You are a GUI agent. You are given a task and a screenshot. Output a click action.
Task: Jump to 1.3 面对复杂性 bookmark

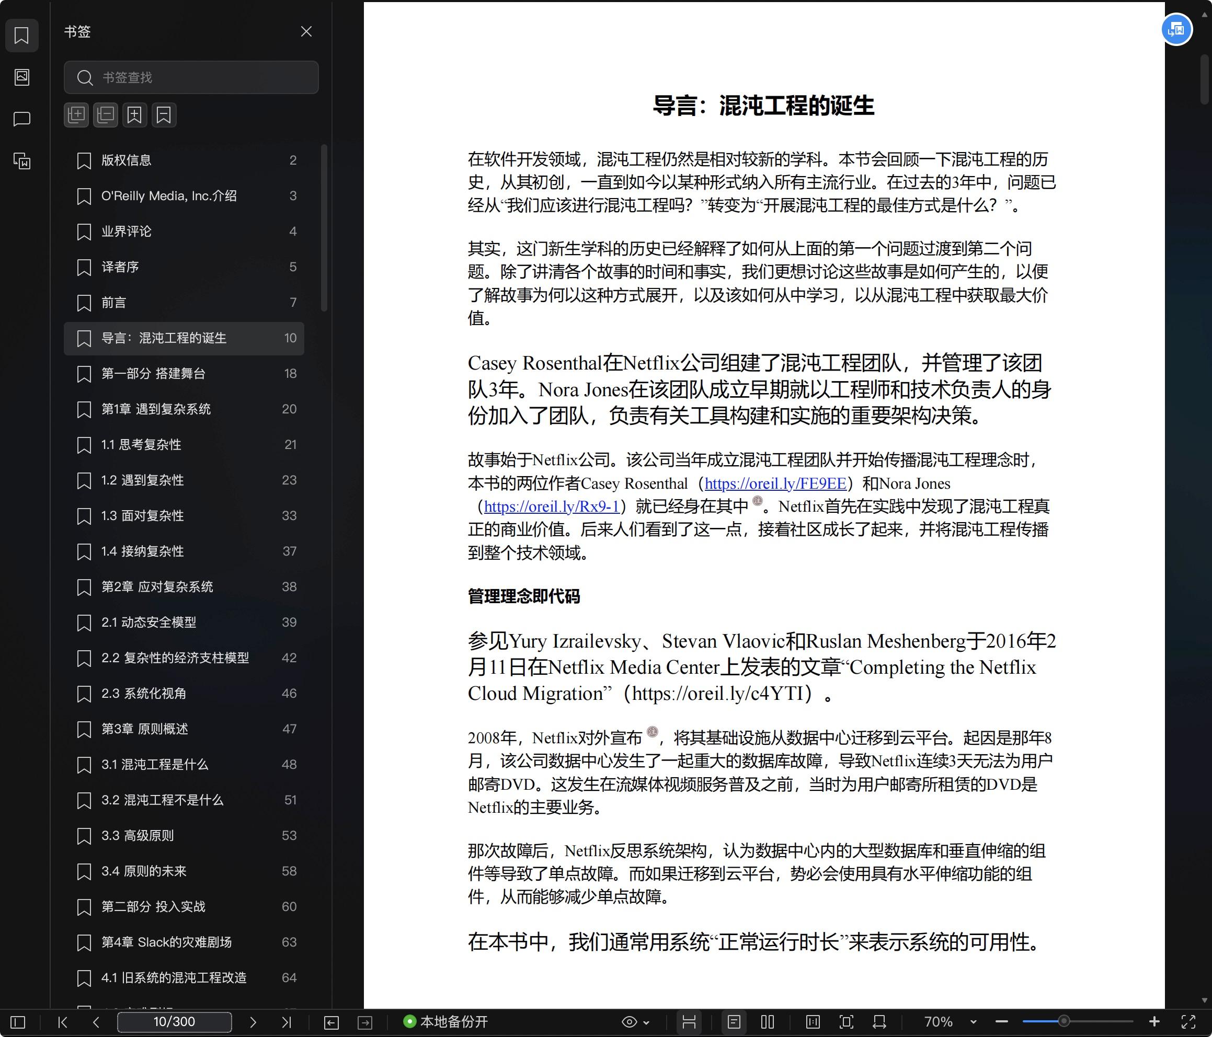point(184,516)
